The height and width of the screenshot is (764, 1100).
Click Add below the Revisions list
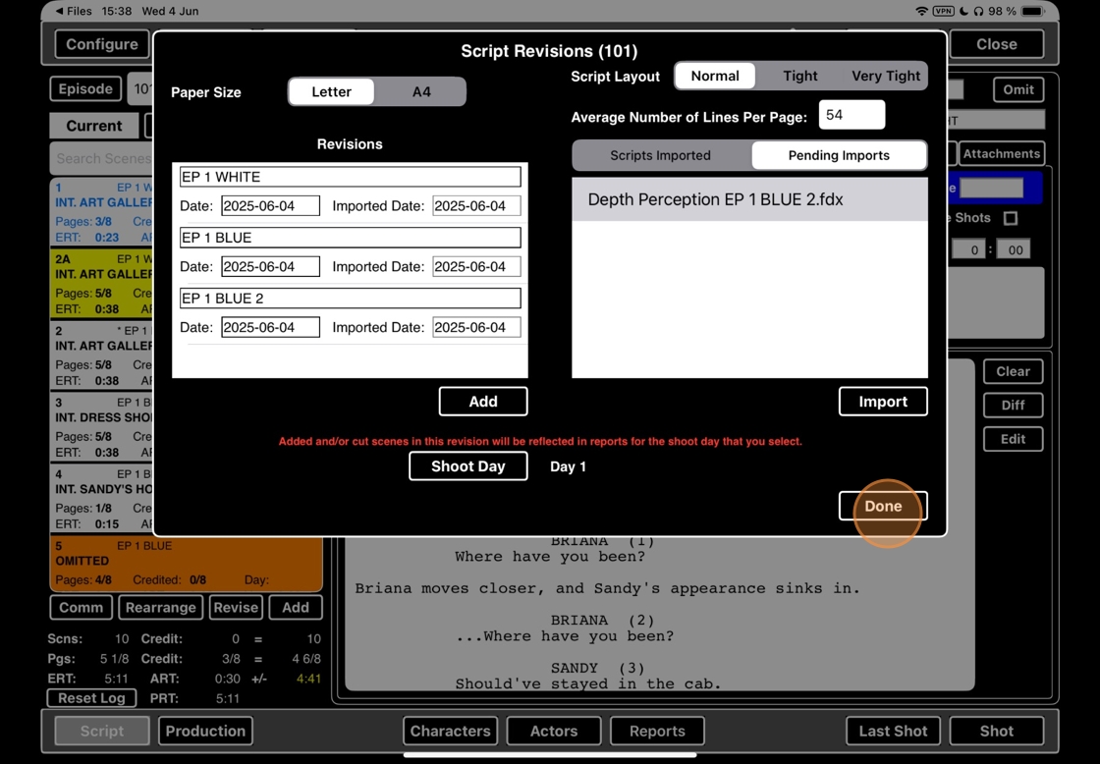click(x=482, y=402)
